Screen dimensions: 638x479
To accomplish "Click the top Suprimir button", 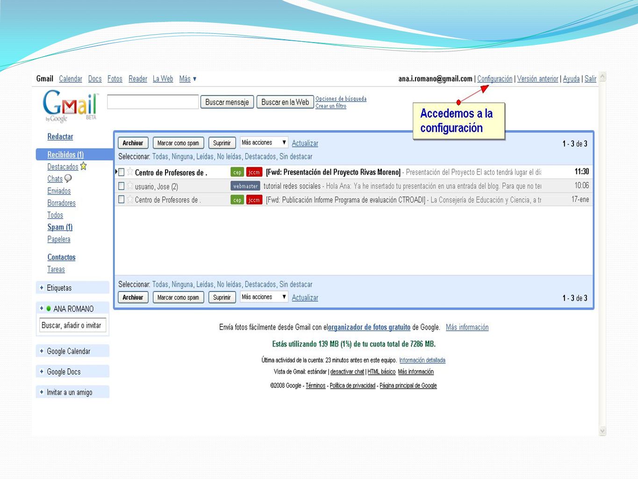I will pos(222,143).
